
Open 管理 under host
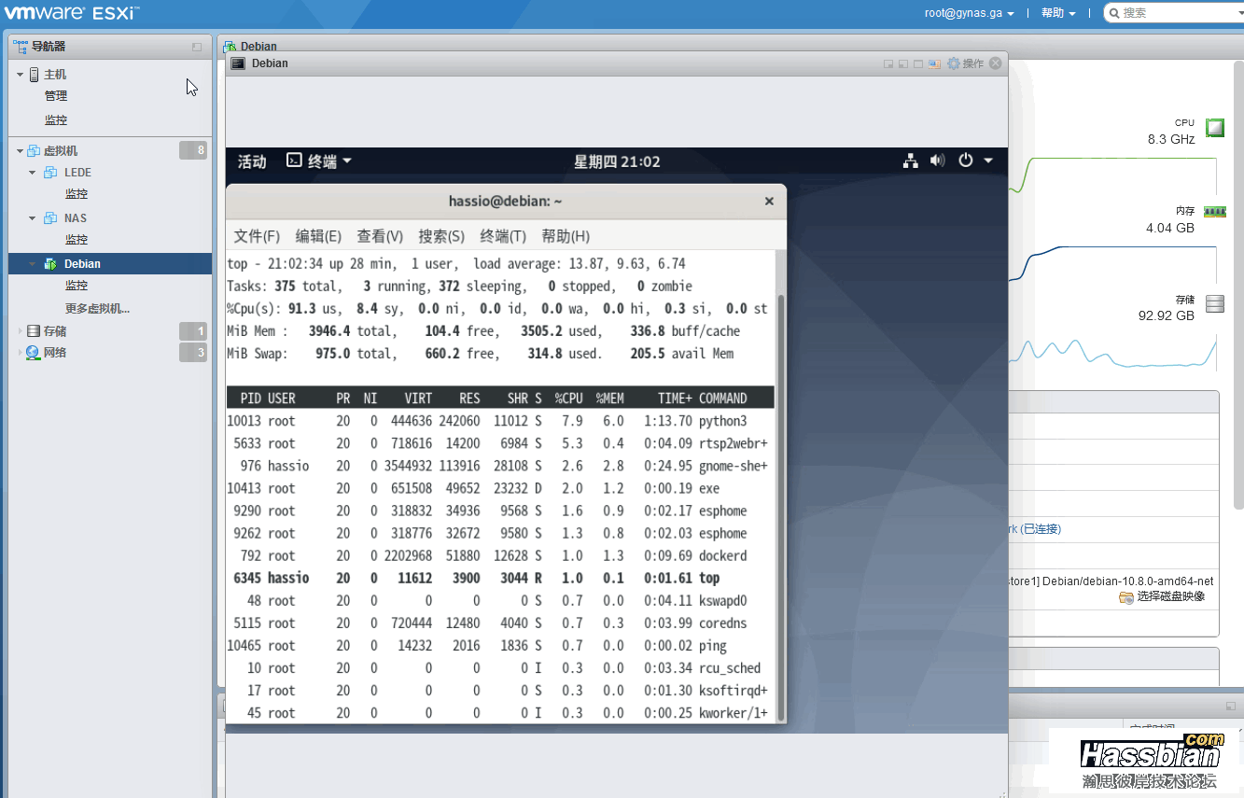click(56, 96)
